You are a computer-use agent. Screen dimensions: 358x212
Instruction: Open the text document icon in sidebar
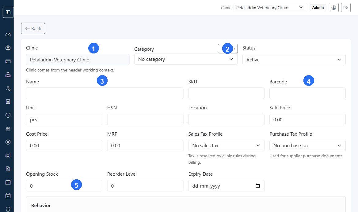[8, 169]
